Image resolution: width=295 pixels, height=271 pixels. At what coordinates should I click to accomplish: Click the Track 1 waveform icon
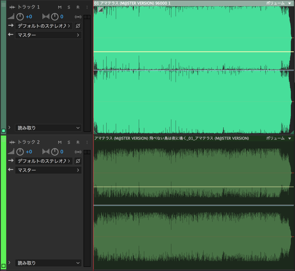(12, 7)
